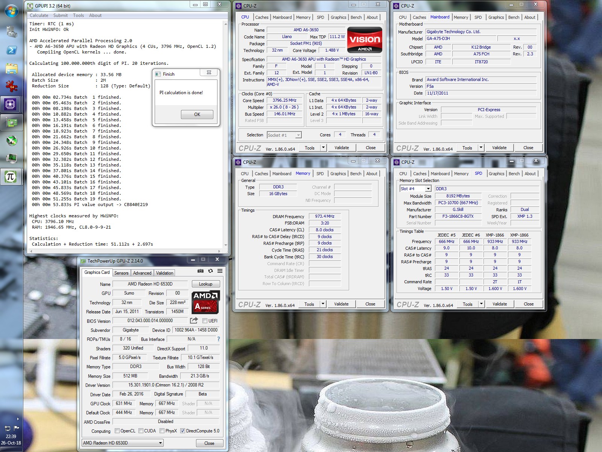Open Calculate menu in GPUPI
This screenshot has width=602, height=452.
point(39,15)
